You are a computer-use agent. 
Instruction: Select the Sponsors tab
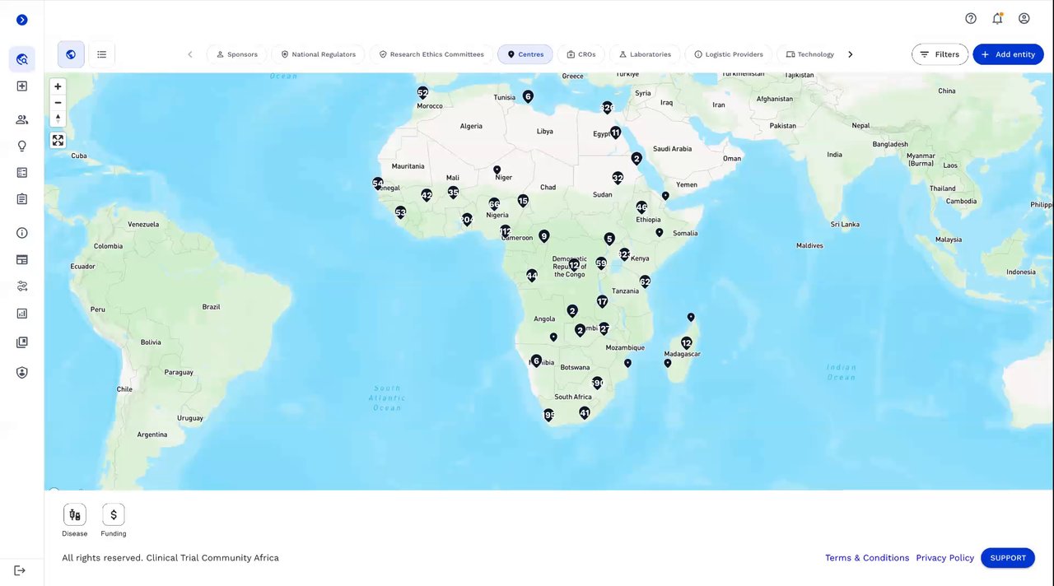(237, 54)
